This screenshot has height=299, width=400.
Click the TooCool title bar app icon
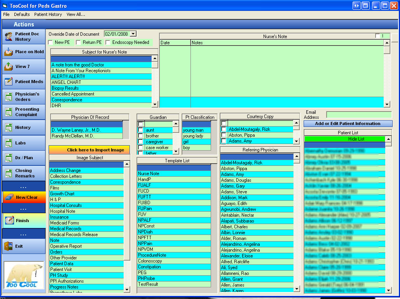[x=5, y=5]
